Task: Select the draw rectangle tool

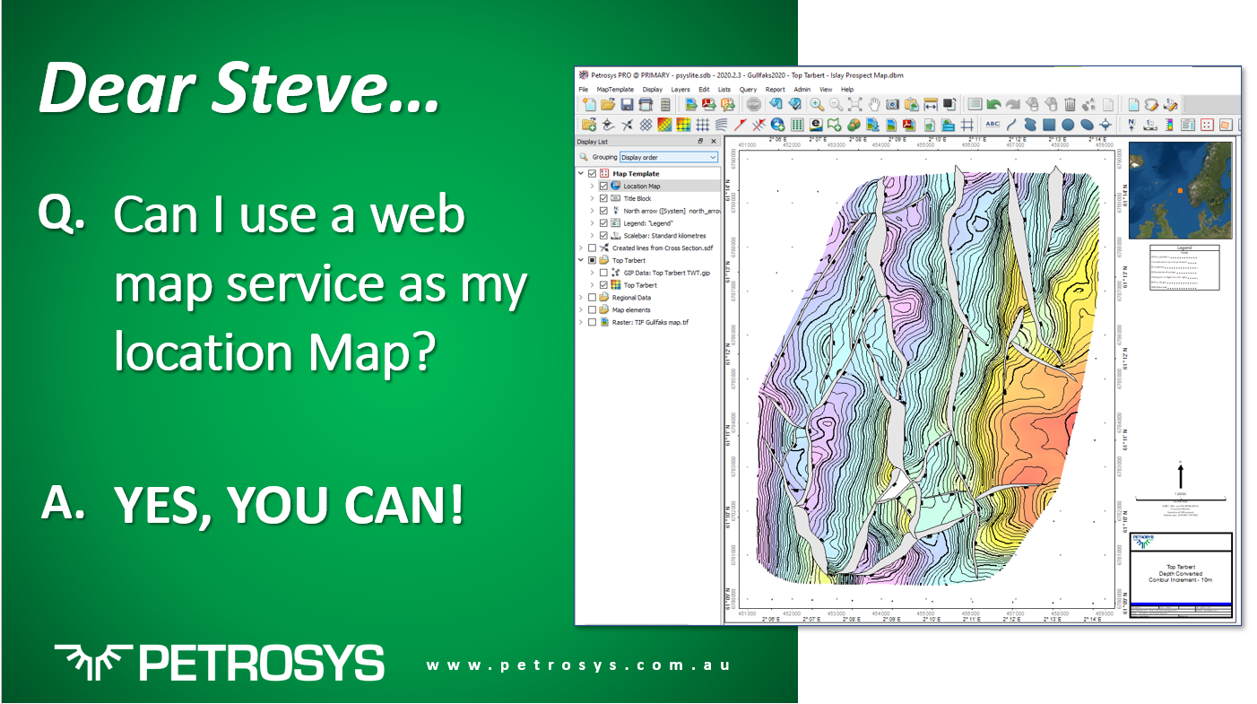Action: pos(1049,125)
